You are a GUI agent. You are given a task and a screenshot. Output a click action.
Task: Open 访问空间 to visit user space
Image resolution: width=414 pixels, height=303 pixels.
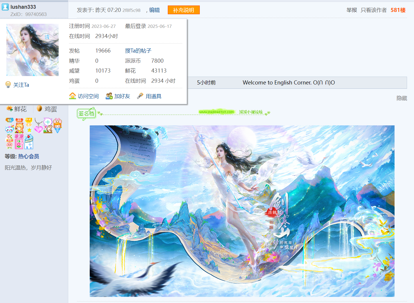(x=88, y=96)
